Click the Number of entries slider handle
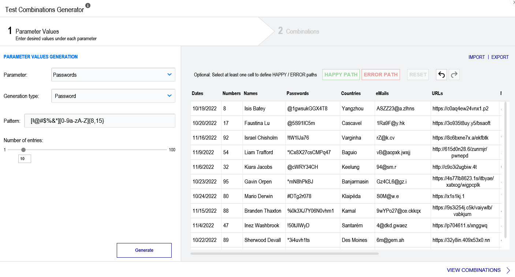This screenshot has height=277, width=515. coord(23,149)
